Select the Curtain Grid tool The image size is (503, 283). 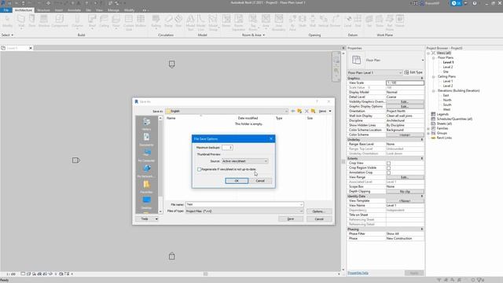point(128,23)
